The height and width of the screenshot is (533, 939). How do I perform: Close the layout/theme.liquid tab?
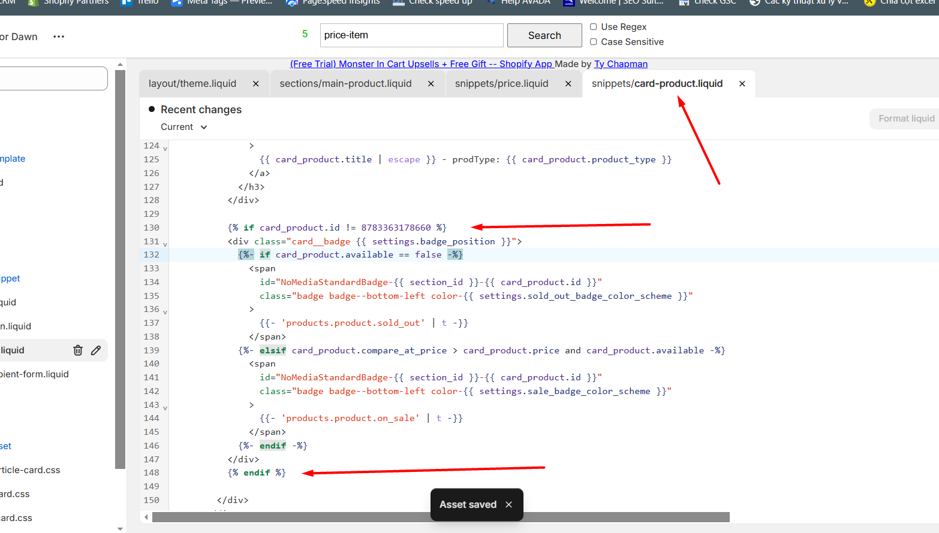click(x=256, y=84)
